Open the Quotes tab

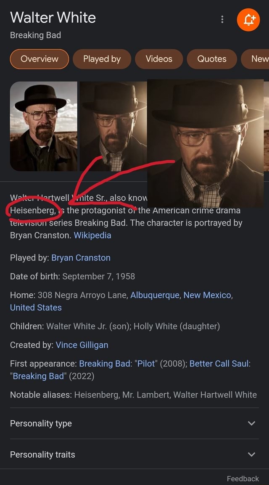click(x=212, y=59)
